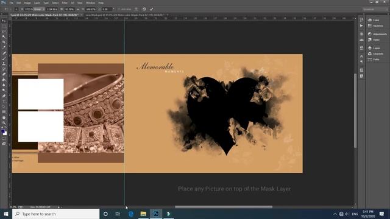Toggle maintain aspect ratio link
Screen dimensions: 390x219
coord(78,9)
